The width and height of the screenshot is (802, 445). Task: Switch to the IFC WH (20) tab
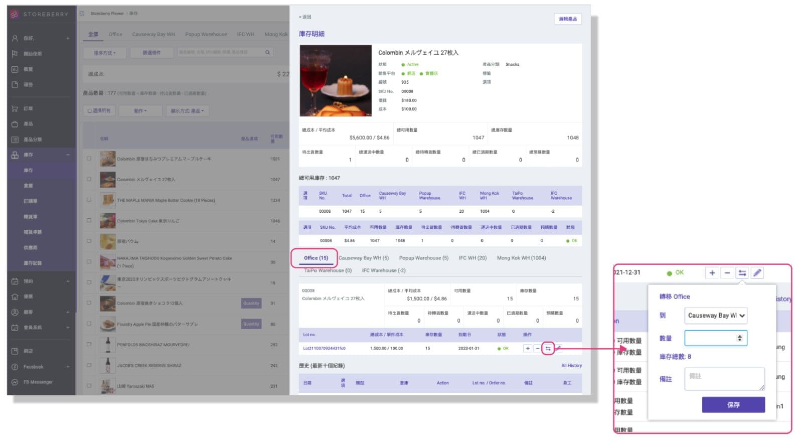point(472,258)
